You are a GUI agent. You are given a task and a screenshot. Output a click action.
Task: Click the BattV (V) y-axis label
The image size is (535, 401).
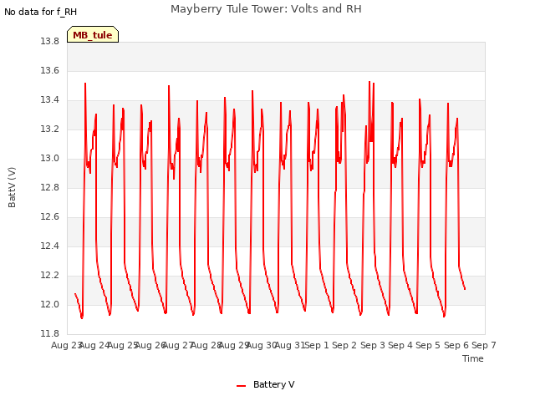12,187
